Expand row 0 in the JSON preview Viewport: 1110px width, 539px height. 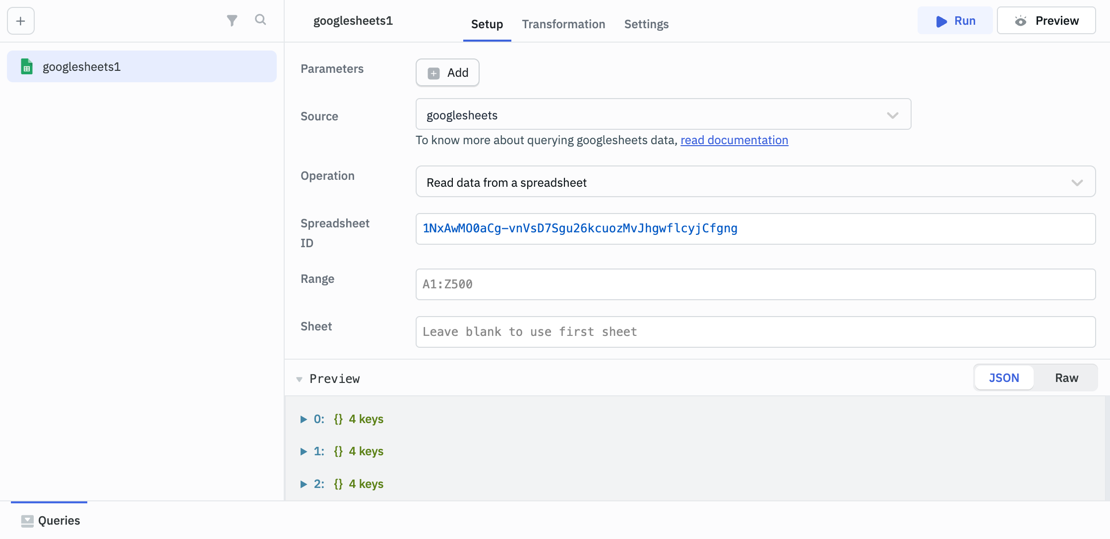pos(304,419)
